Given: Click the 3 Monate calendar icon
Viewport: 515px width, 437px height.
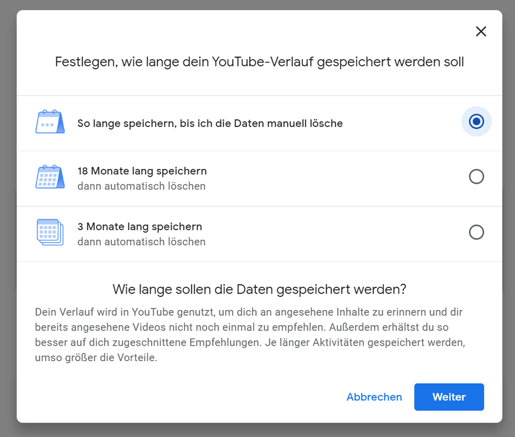Looking at the screenshot, I should tap(50, 232).
